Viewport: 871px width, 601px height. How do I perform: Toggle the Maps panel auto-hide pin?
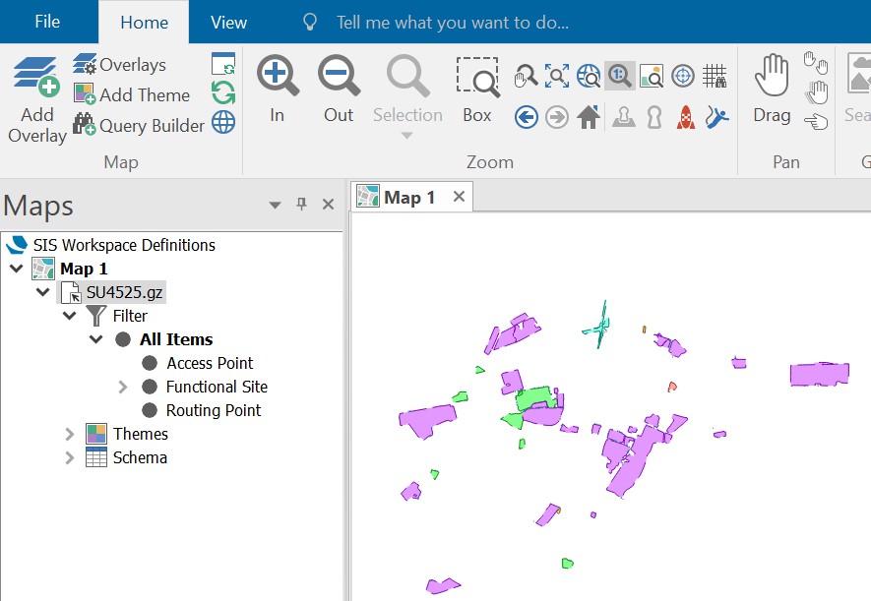click(x=302, y=205)
